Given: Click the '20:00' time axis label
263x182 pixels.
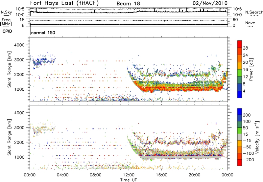Looking at the screenshot, I should [x=195, y=175].
